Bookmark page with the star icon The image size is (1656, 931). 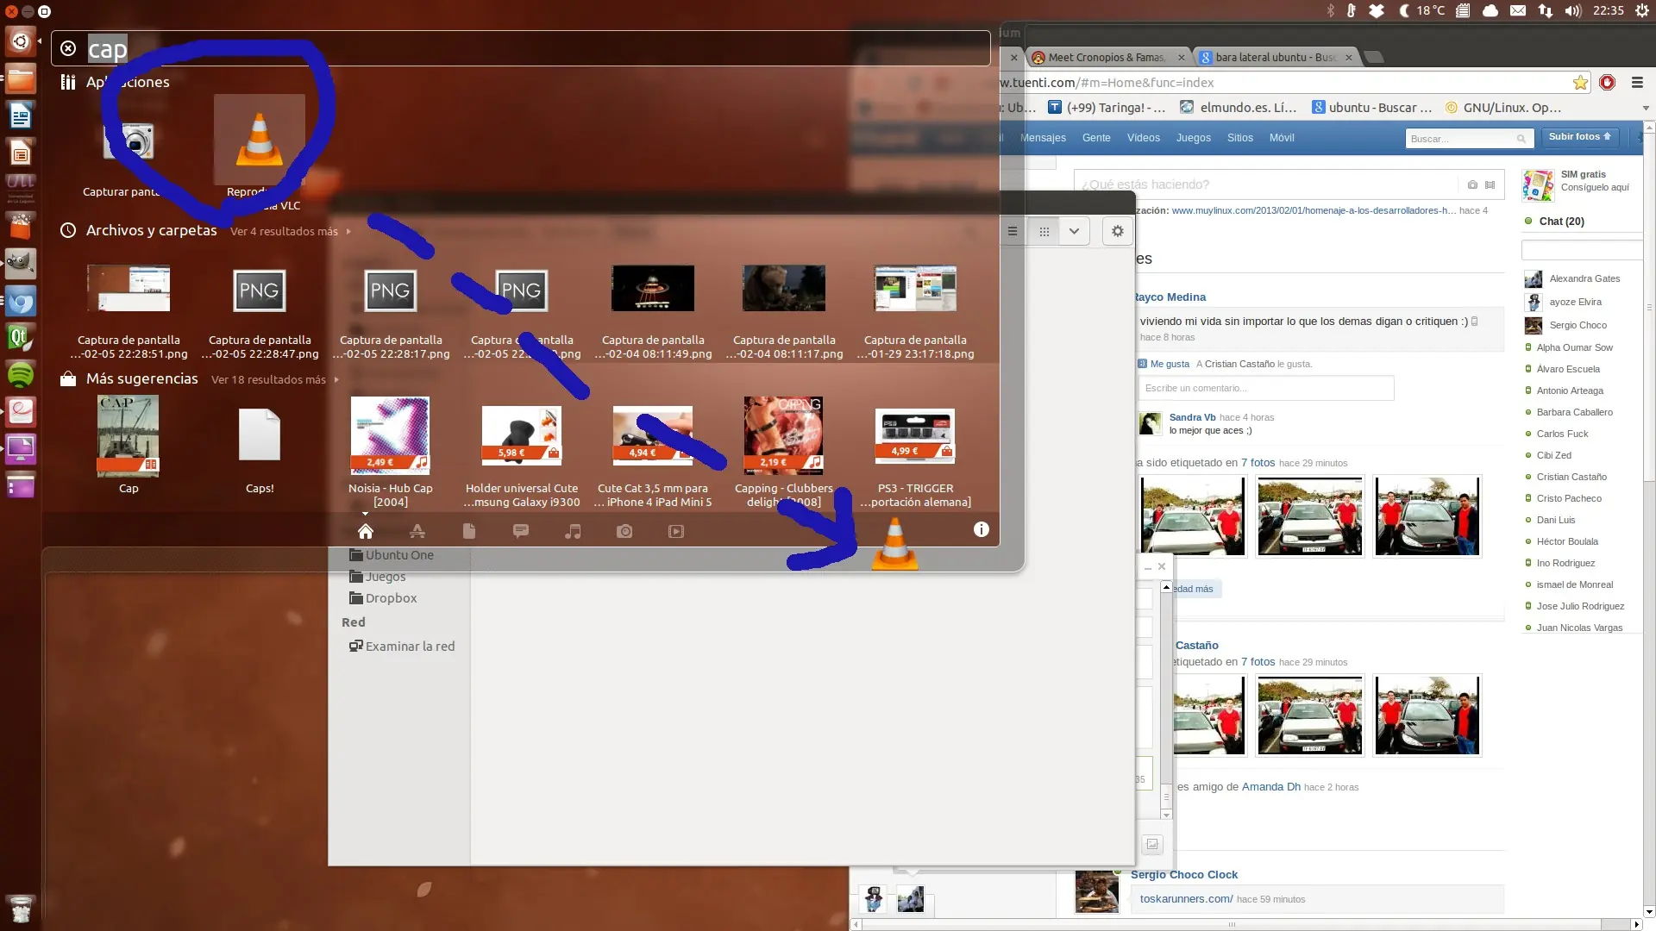pyautogui.click(x=1580, y=83)
